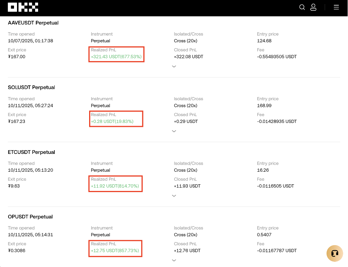This screenshot has height=267, width=348.
Task: Click the OKX logo
Action: click(x=23, y=7)
